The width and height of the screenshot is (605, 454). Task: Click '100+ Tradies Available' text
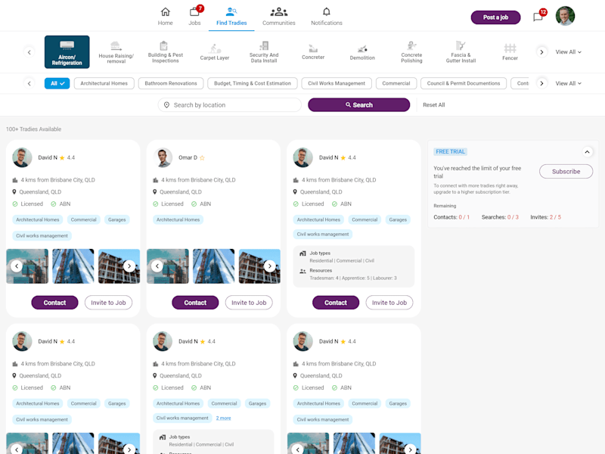coord(33,129)
